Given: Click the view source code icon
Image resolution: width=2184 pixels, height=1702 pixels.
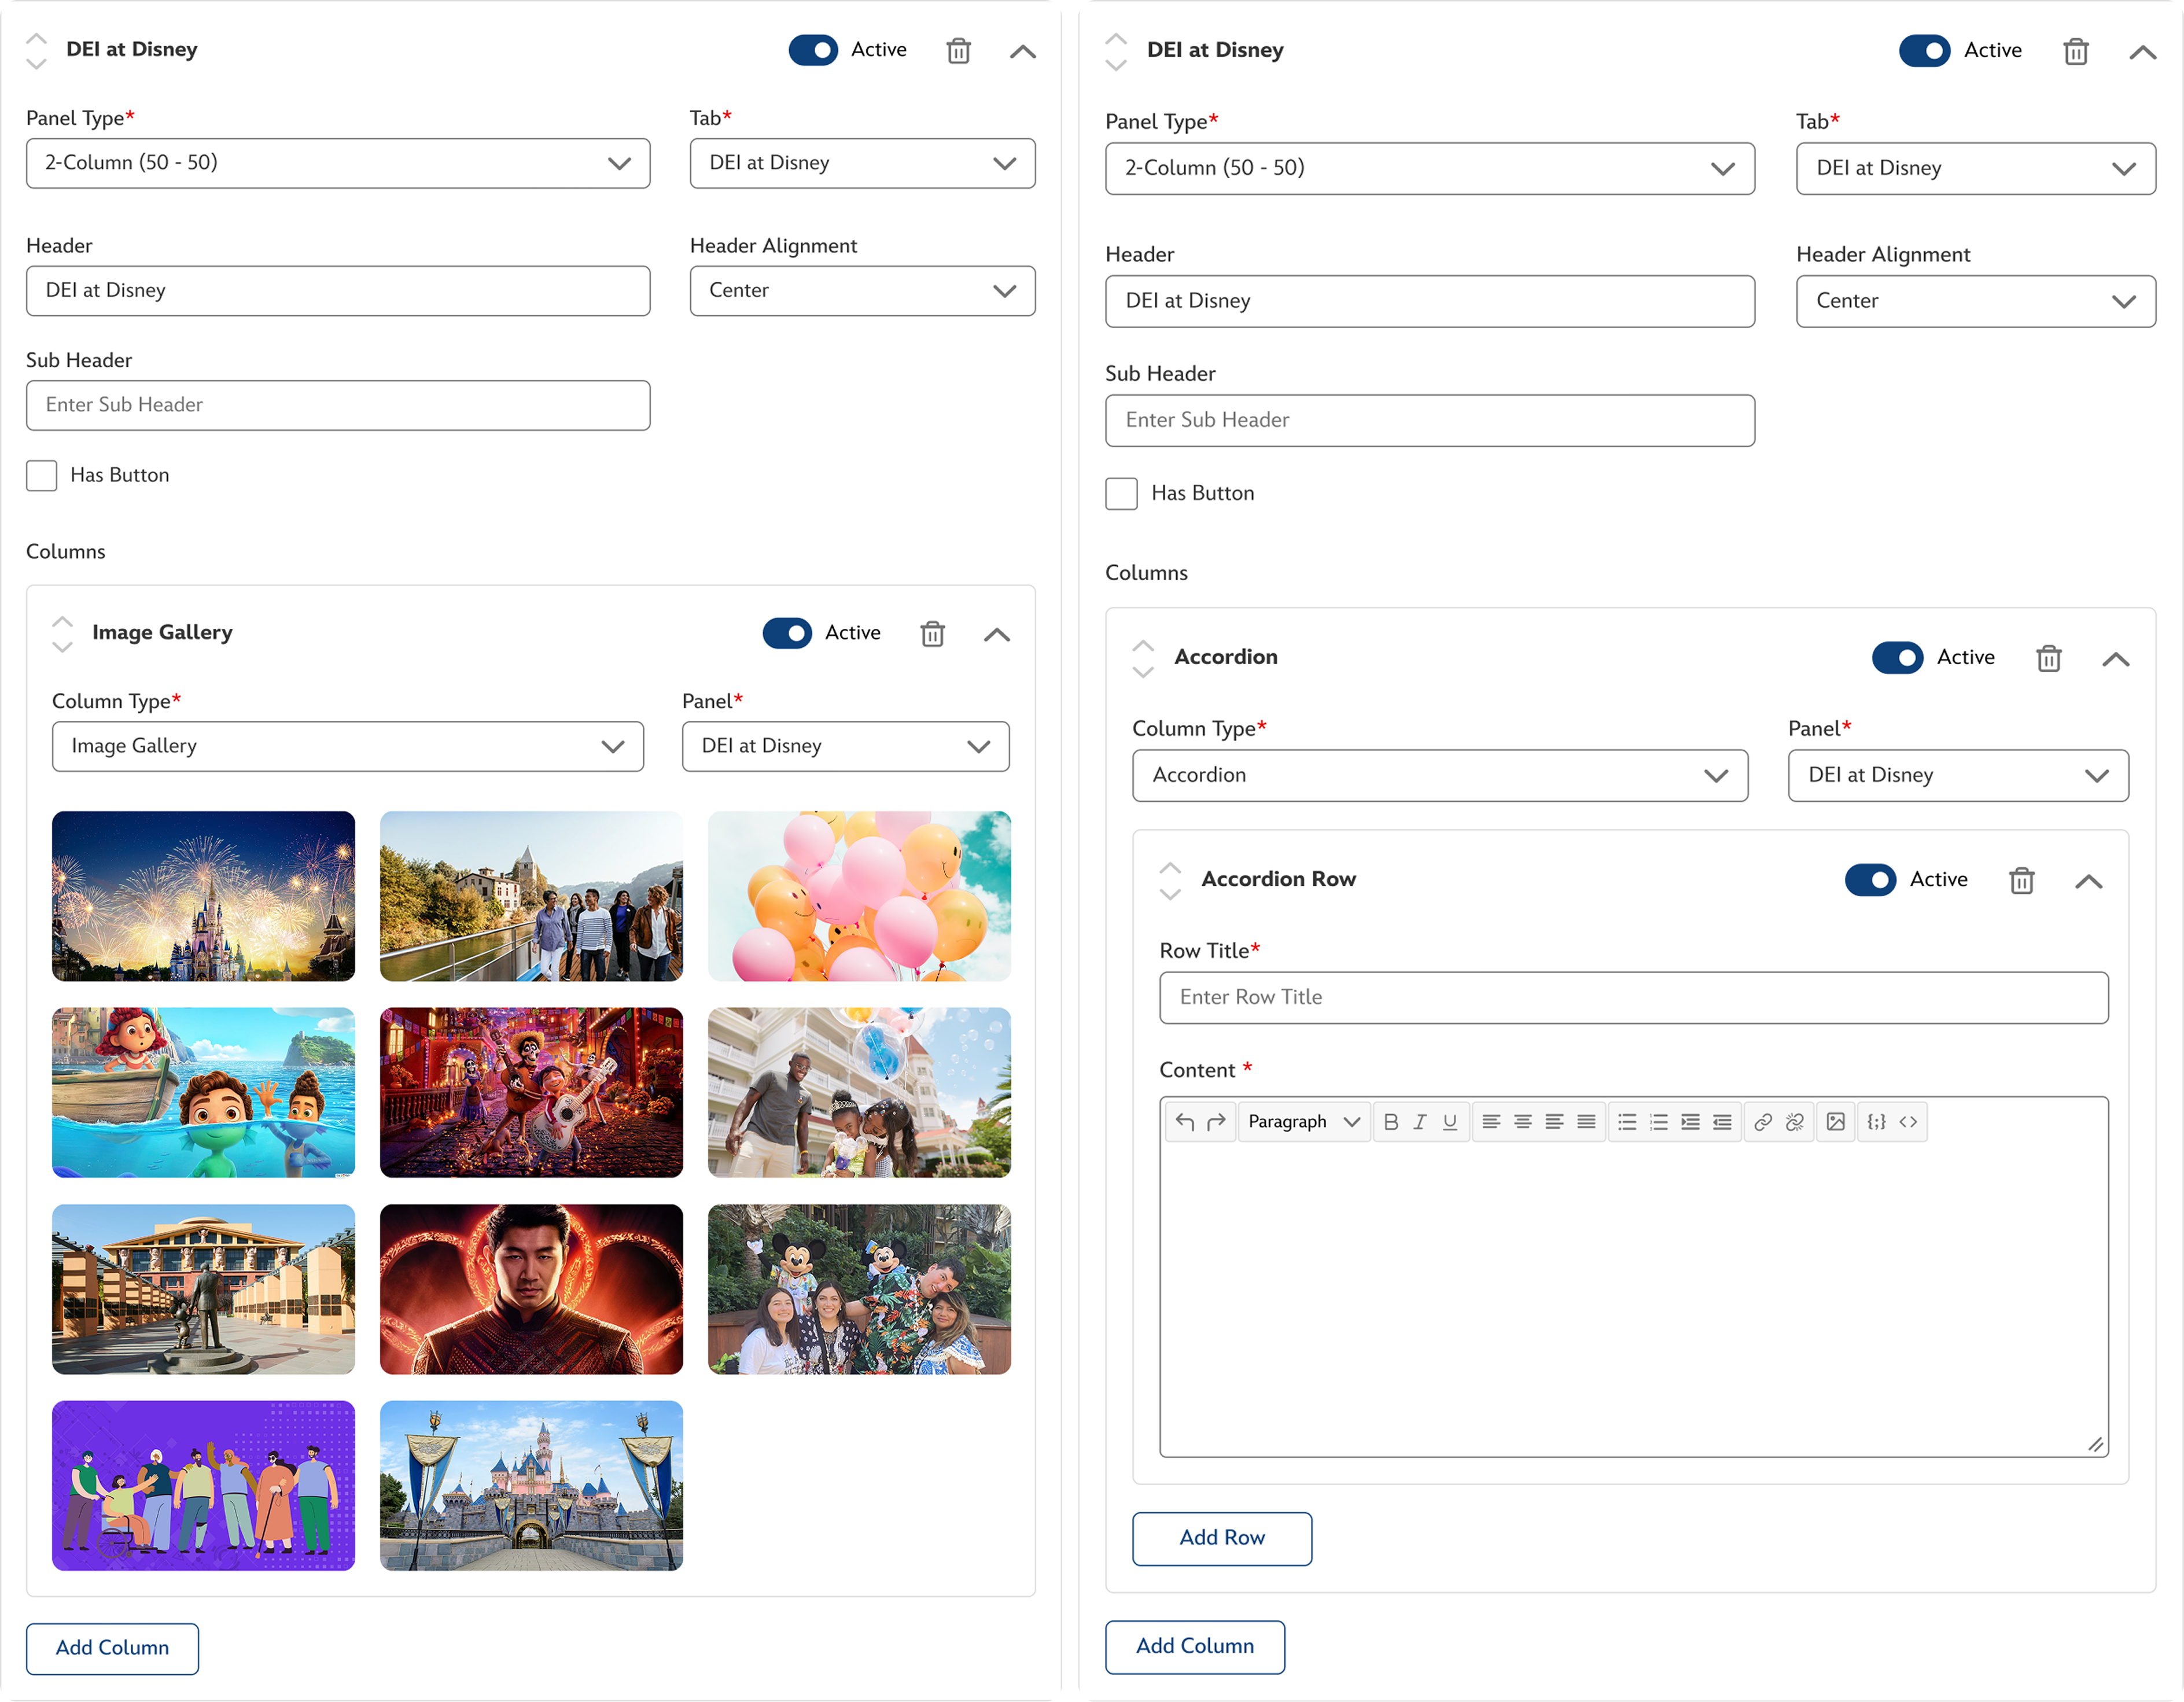Looking at the screenshot, I should tap(1908, 1122).
